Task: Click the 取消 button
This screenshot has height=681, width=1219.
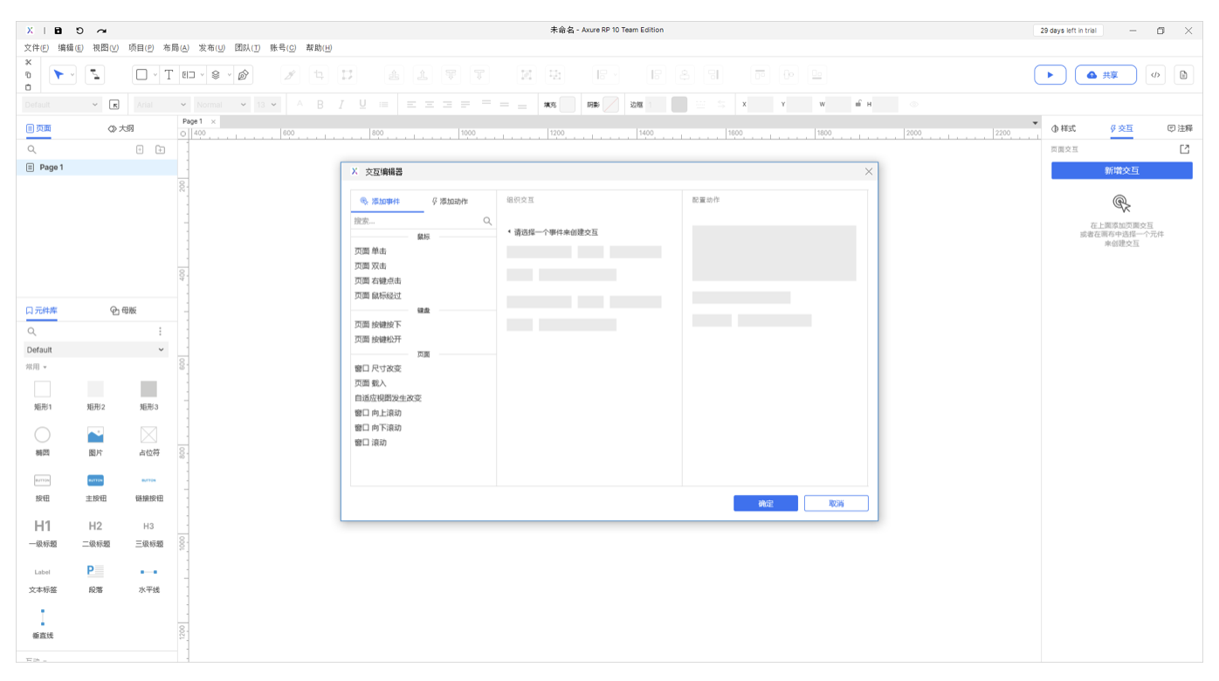Action: [x=837, y=504]
